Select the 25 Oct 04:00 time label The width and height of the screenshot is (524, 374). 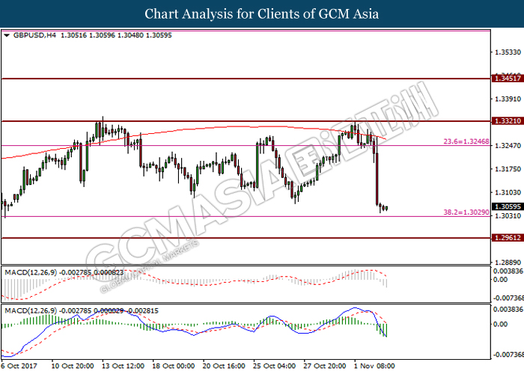[x=274, y=366]
